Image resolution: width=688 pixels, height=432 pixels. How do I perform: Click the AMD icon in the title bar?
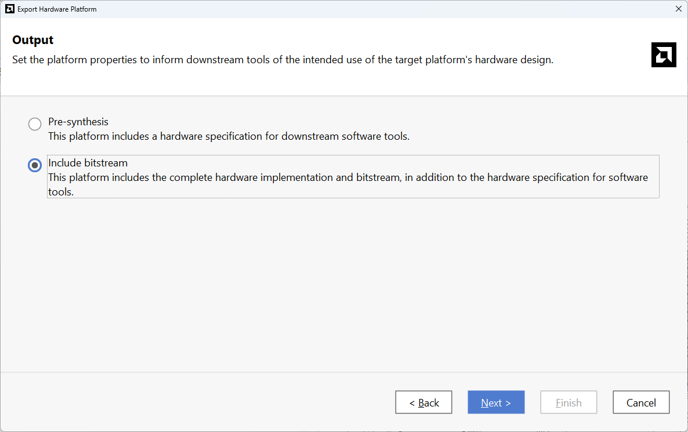[9, 9]
